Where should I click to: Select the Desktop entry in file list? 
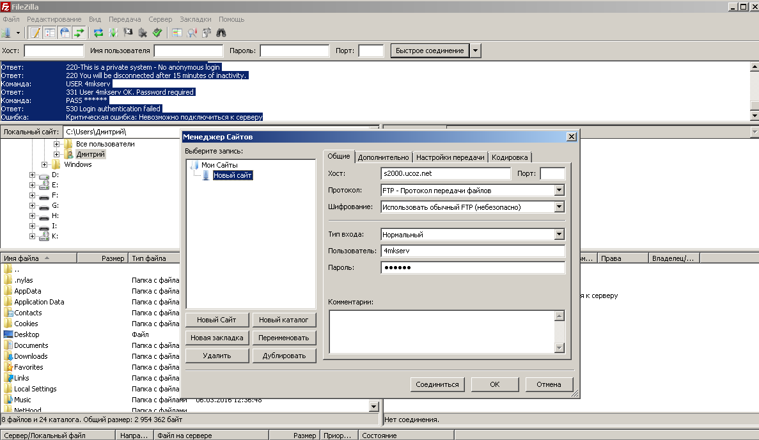(x=27, y=334)
